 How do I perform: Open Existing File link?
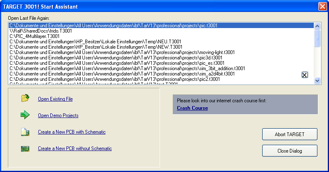pos(55,99)
